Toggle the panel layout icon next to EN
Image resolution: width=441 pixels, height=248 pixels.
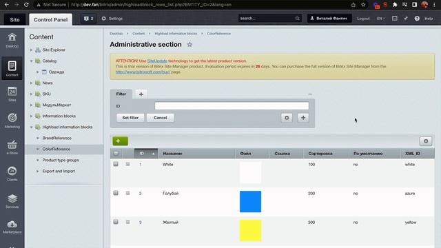pyautogui.click(x=395, y=19)
